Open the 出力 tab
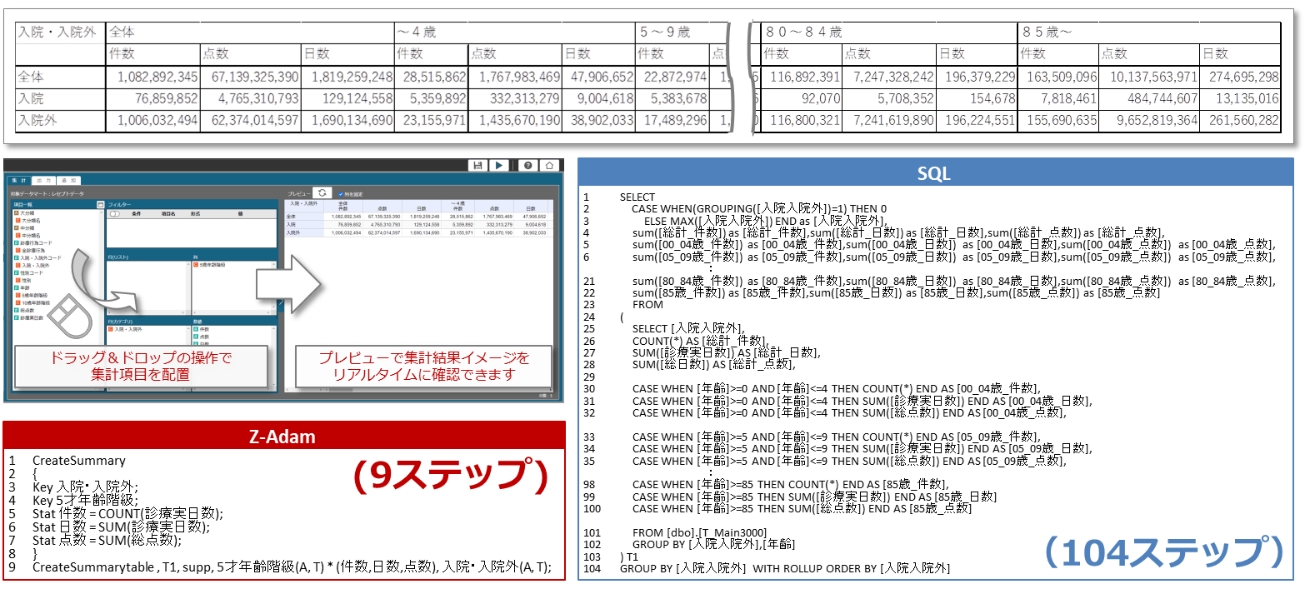 (43, 179)
